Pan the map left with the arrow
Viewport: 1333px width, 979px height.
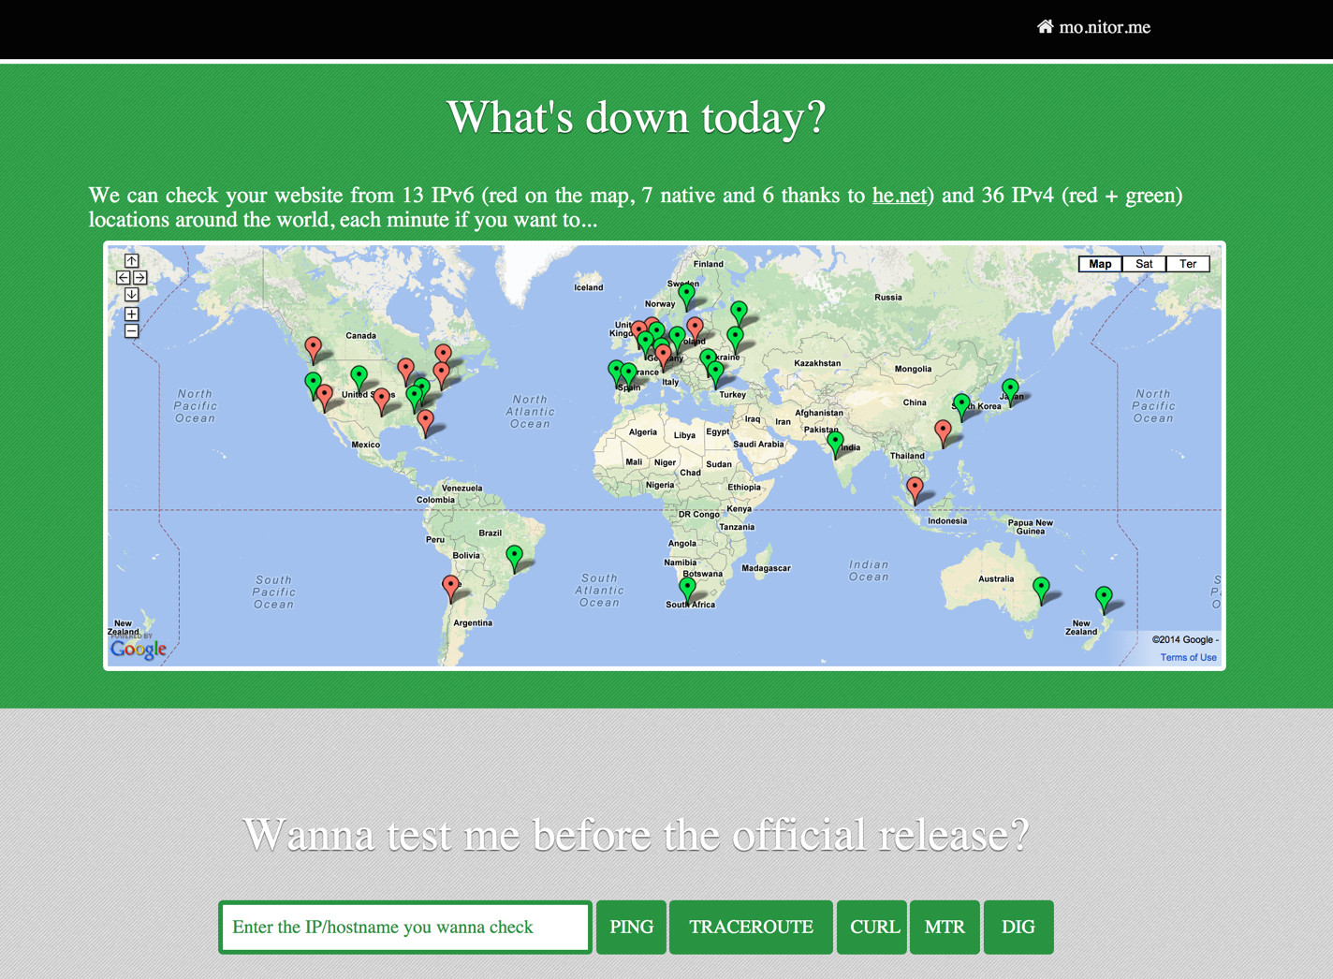tap(123, 278)
